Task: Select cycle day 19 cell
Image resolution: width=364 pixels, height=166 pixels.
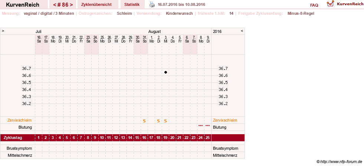Action: pyautogui.click(x=165, y=138)
